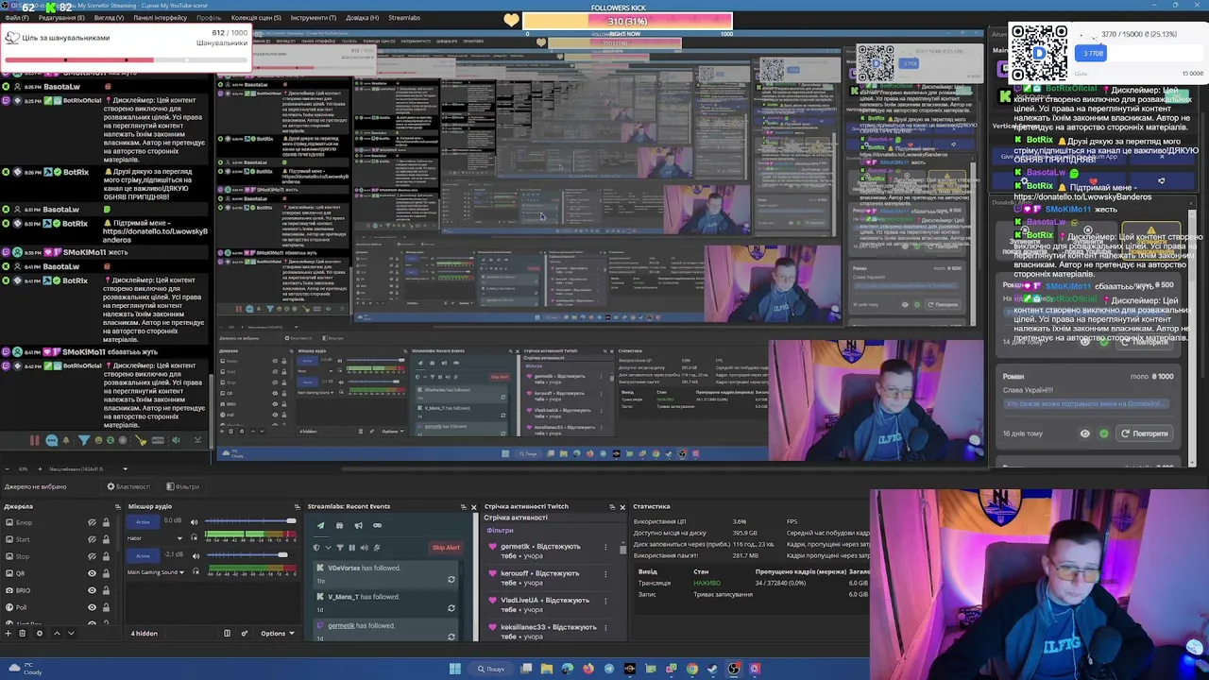
Task: Hide the Poll source
Action: click(92, 607)
